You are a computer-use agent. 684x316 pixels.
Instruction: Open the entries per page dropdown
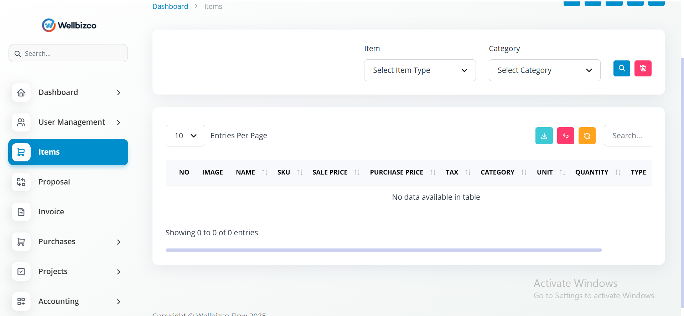pyautogui.click(x=185, y=136)
